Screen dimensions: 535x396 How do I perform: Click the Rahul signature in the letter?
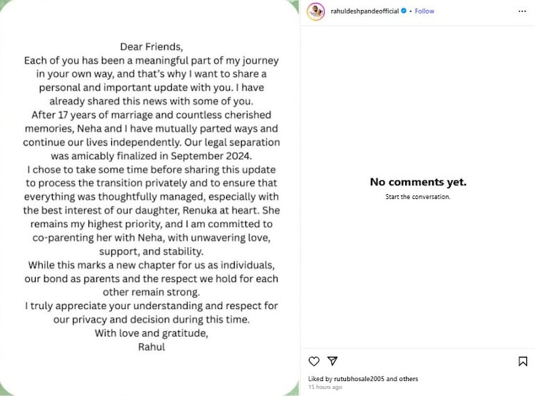pos(151,347)
